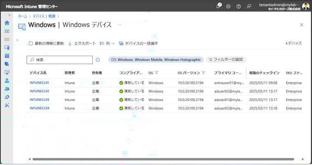The height and width of the screenshot is (165, 312).
Task: Click Enterprise SKU cell of INTUNECL04
Action: tap(294, 108)
